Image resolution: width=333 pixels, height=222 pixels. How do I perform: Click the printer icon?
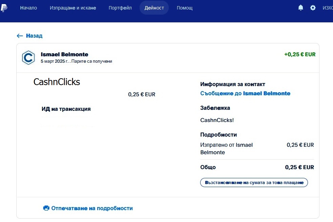point(46,208)
